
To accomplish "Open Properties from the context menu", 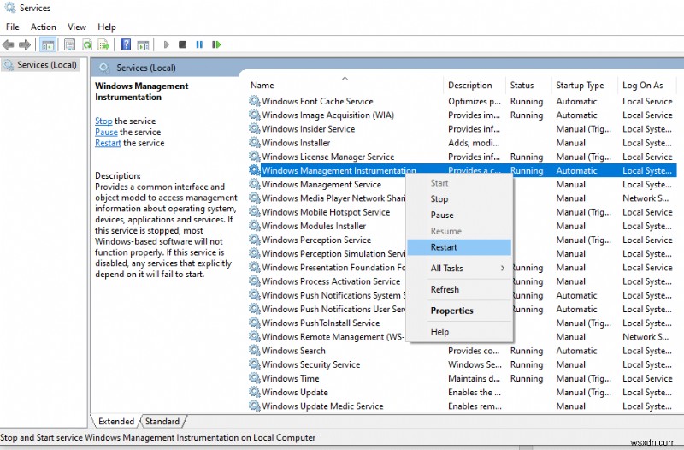I will (459, 311).
